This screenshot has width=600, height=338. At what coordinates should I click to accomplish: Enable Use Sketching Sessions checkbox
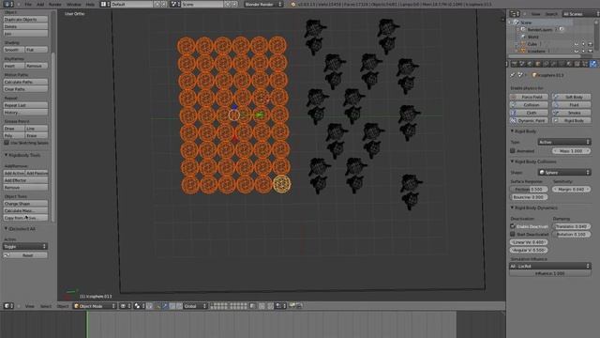[x=7, y=143]
